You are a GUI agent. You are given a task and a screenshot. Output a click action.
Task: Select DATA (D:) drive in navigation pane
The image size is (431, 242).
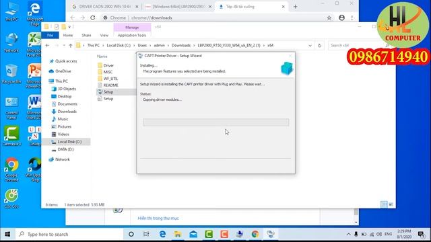tap(65, 149)
